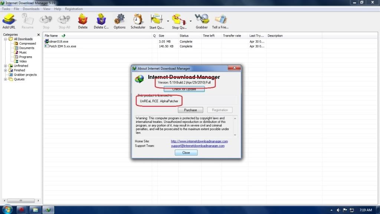380x214 pixels.
Task: Sort by the Size column header
Action: click(168, 36)
